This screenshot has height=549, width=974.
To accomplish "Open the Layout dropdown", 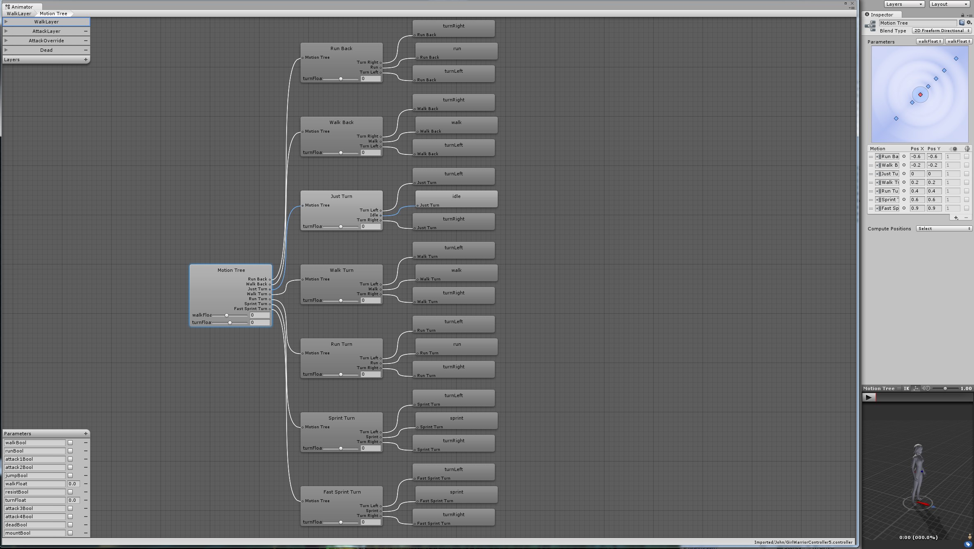I will click(949, 4).
